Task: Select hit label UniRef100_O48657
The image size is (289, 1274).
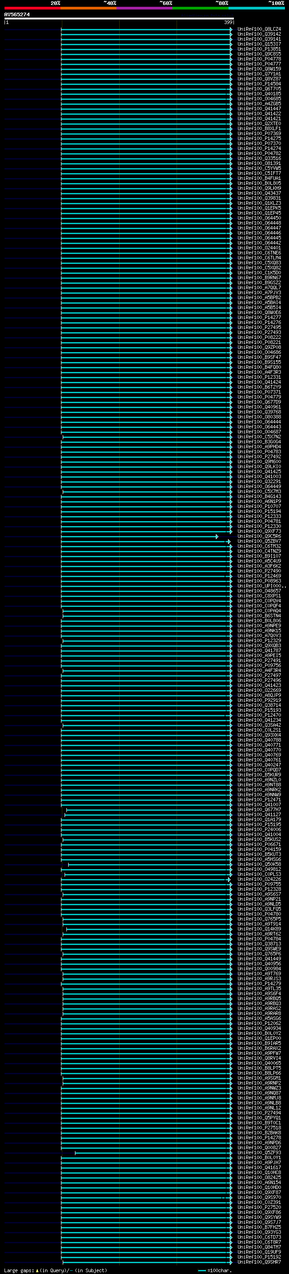Action: (x=259, y=591)
